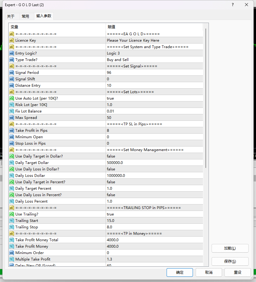Click the boolean icon beside Use Trailing?

tap(12, 214)
